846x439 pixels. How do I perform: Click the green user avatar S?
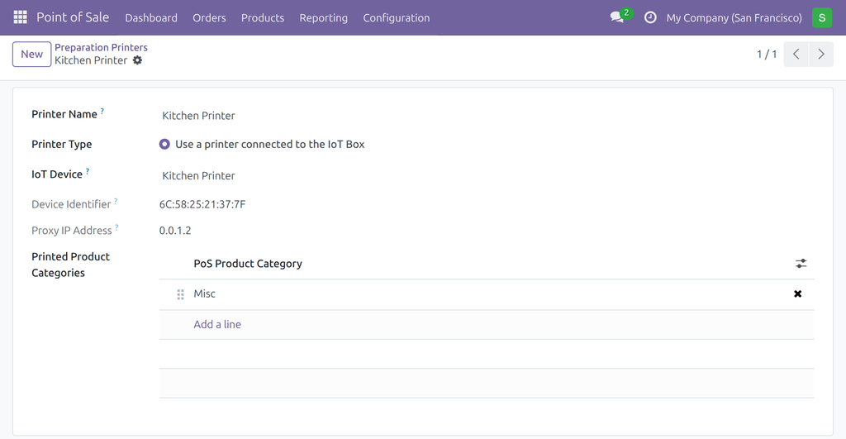[822, 18]
